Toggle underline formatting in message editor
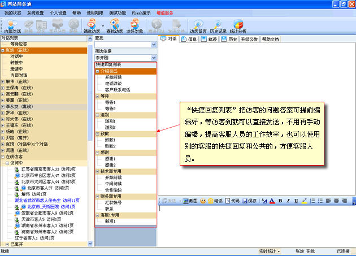The height and width of the screenshot is (256, 356). [296, 201]
